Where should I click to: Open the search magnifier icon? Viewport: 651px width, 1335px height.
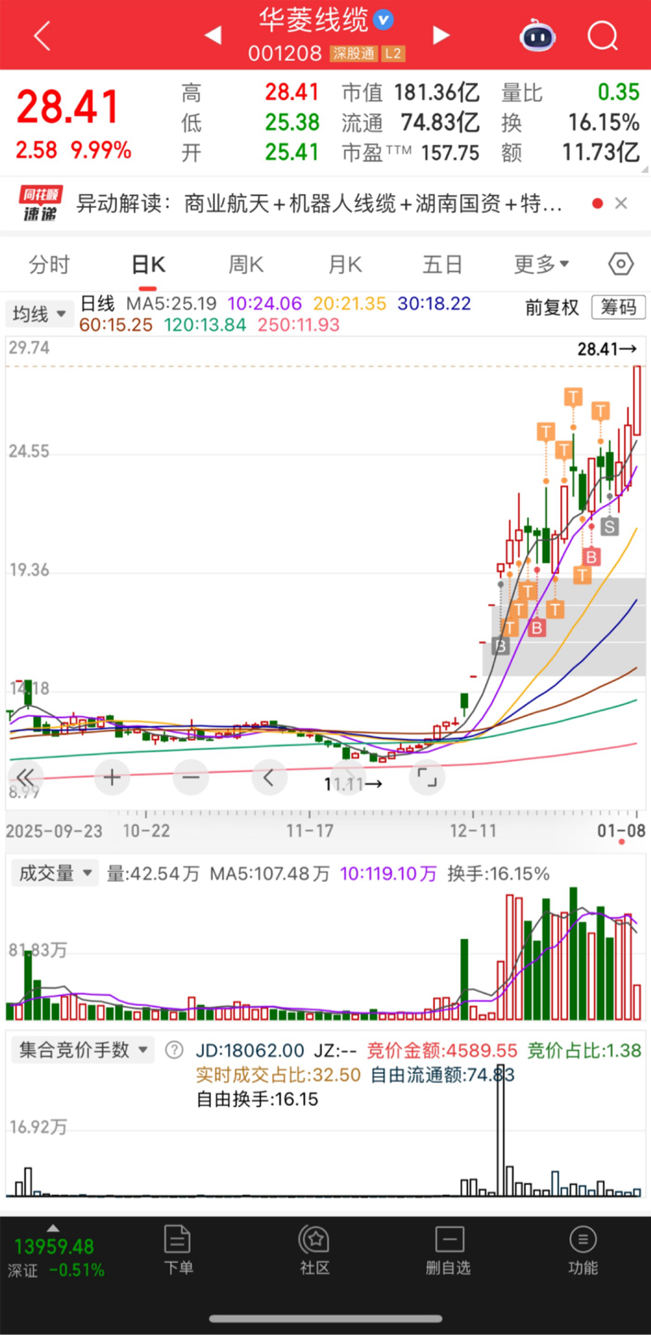[603, 36]
